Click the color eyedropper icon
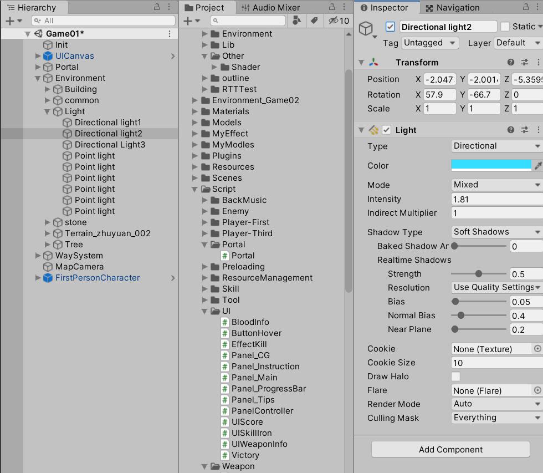This screenshot has width=543, height=473. click(538, 165)
